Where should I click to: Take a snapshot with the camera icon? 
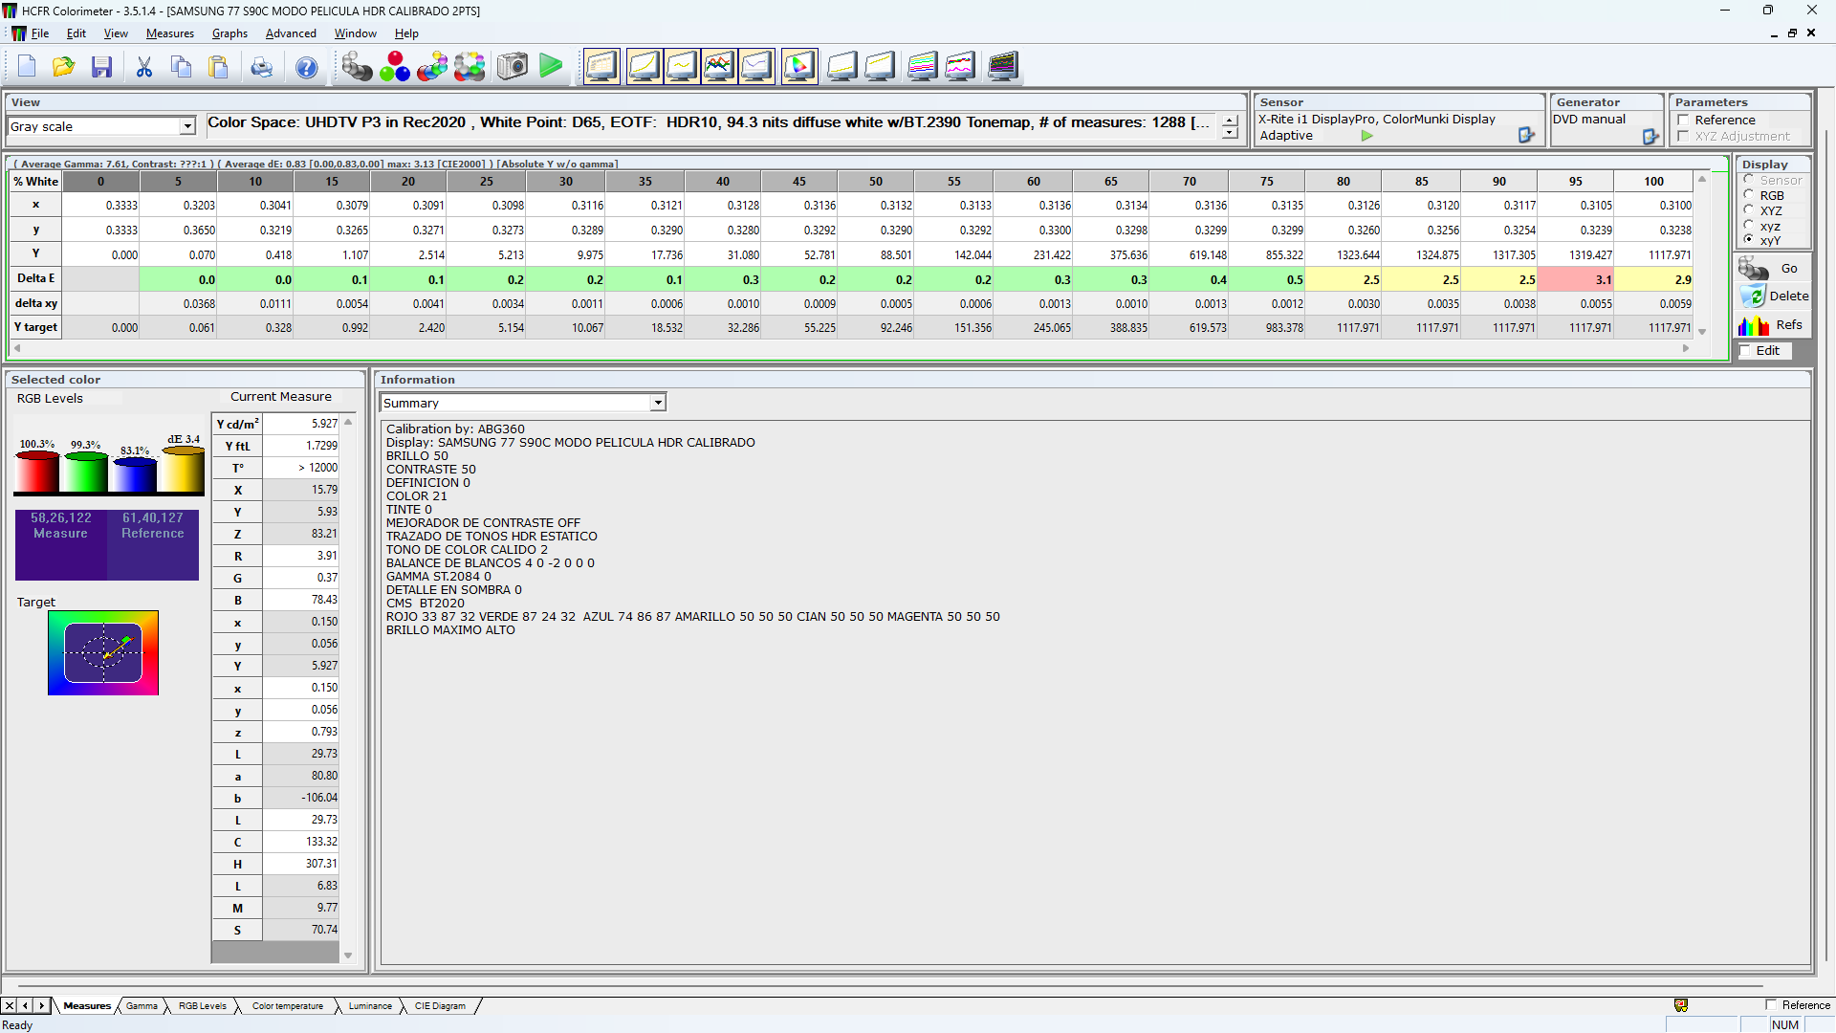tap(512, 66)
